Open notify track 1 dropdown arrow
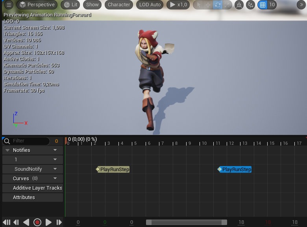 point(55,159)
